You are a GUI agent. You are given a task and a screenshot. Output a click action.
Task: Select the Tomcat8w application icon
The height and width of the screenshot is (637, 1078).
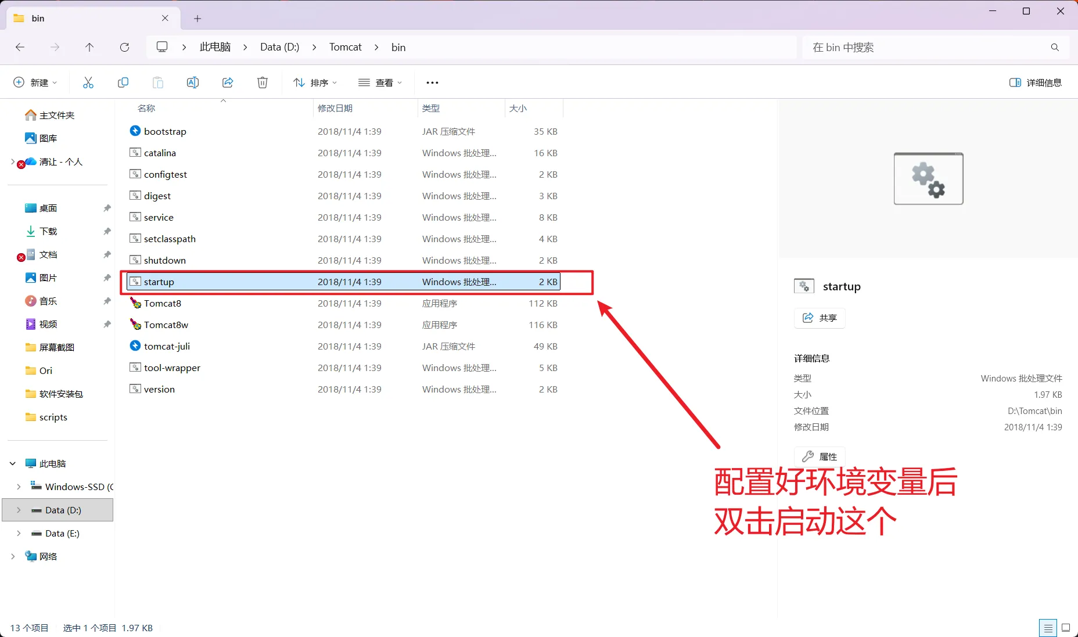[135, 324]
